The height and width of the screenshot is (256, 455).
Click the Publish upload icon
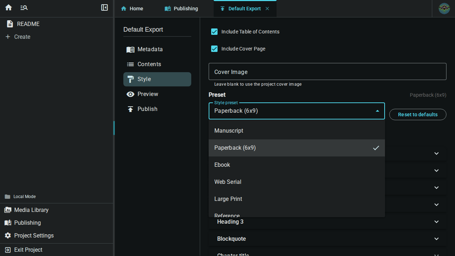click(x=130, y=109)
